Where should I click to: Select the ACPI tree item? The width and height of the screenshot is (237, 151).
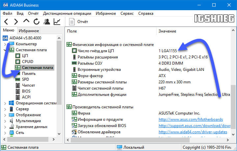[26, 97]
